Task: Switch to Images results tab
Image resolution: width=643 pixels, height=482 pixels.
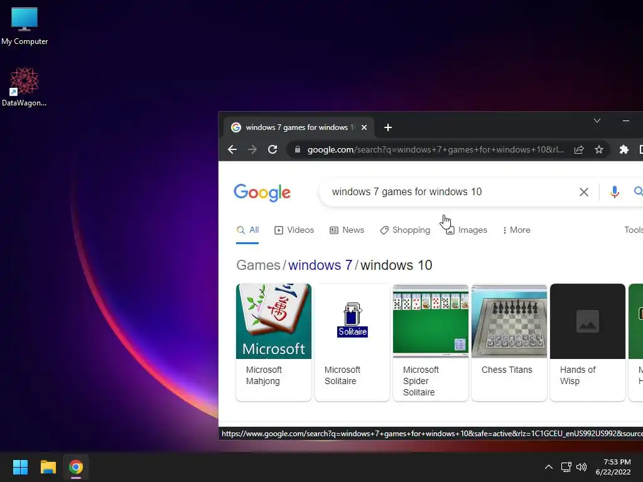Action: (467, 230)
